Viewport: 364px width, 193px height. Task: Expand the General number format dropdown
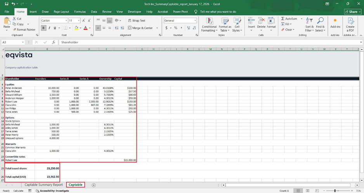point(195,21)
